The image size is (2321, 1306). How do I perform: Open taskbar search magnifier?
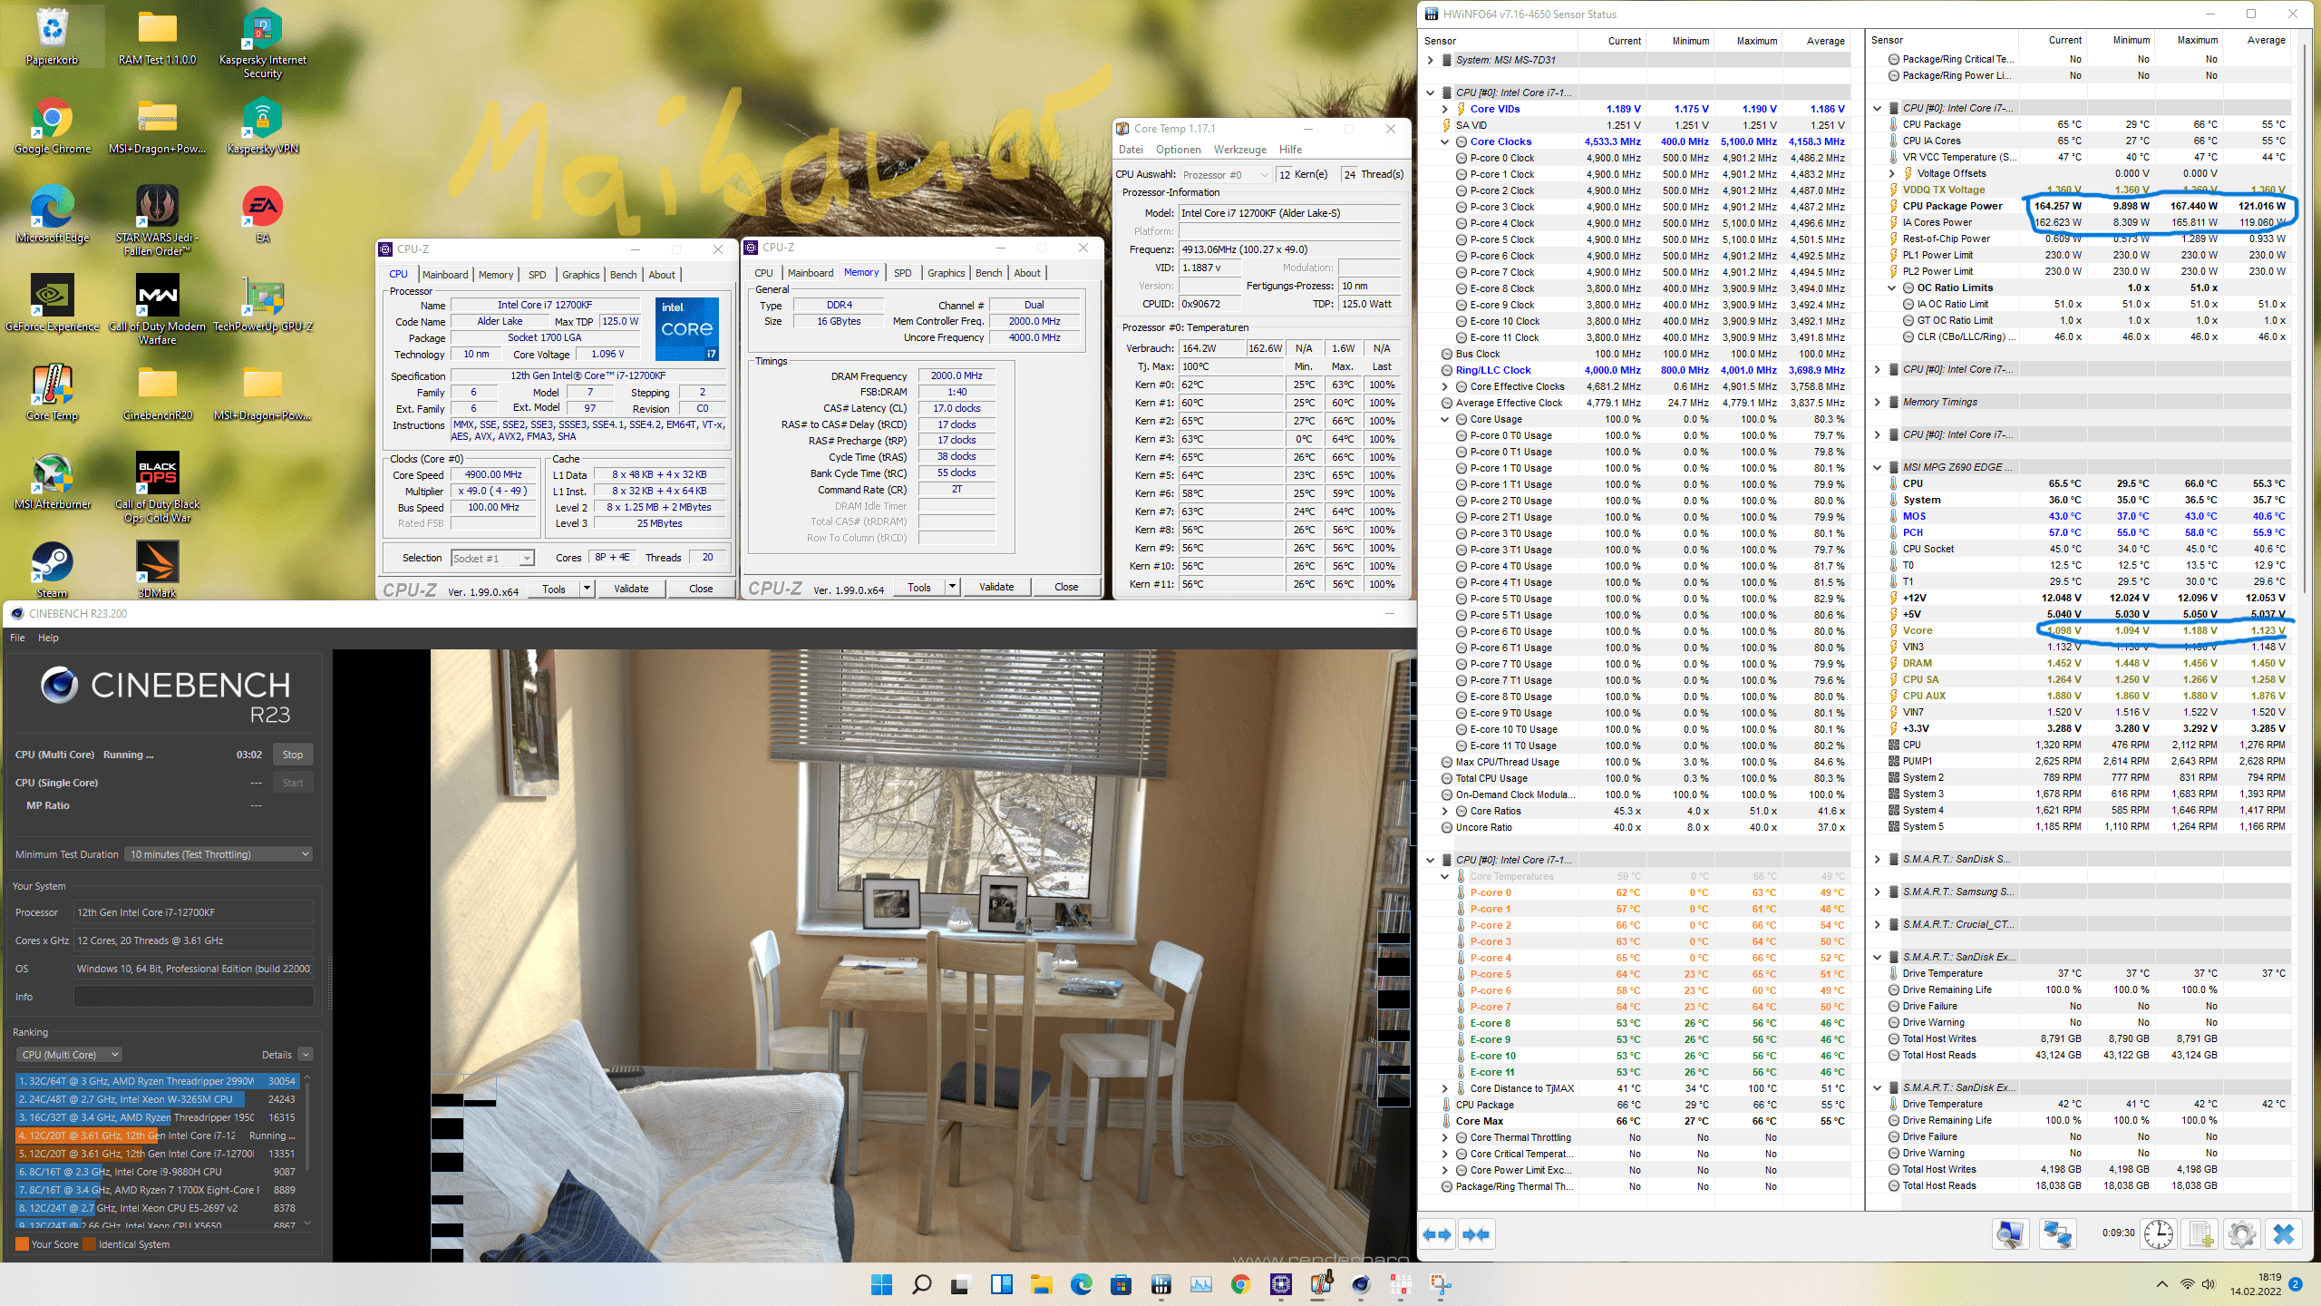(921, 1284)
